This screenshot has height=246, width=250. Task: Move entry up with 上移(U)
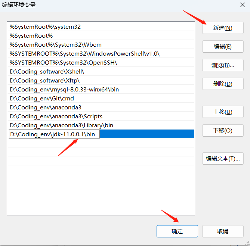(223, 112)
